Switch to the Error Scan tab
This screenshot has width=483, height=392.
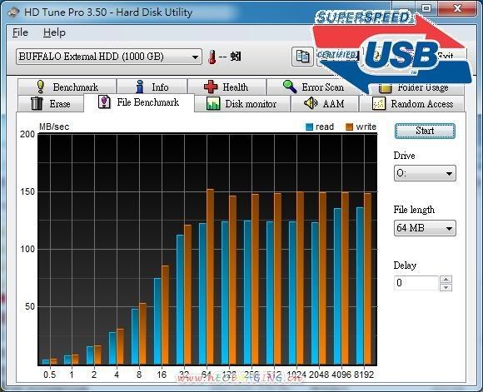[314, 87]
